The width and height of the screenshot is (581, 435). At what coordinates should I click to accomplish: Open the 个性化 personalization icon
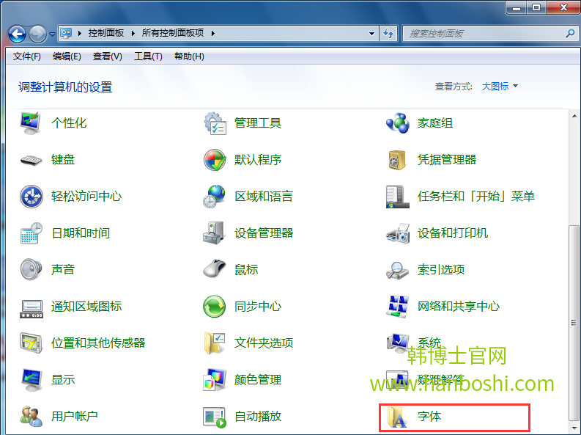tap(31, 123)
